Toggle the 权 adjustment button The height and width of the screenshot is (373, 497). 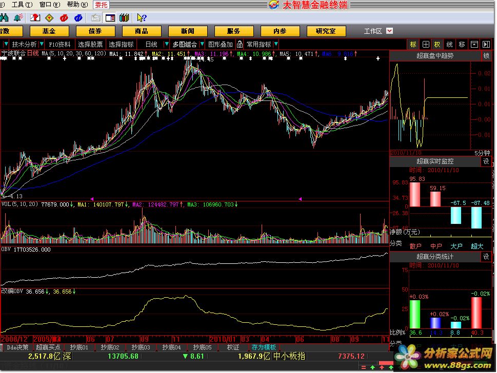tap(437, 45)
